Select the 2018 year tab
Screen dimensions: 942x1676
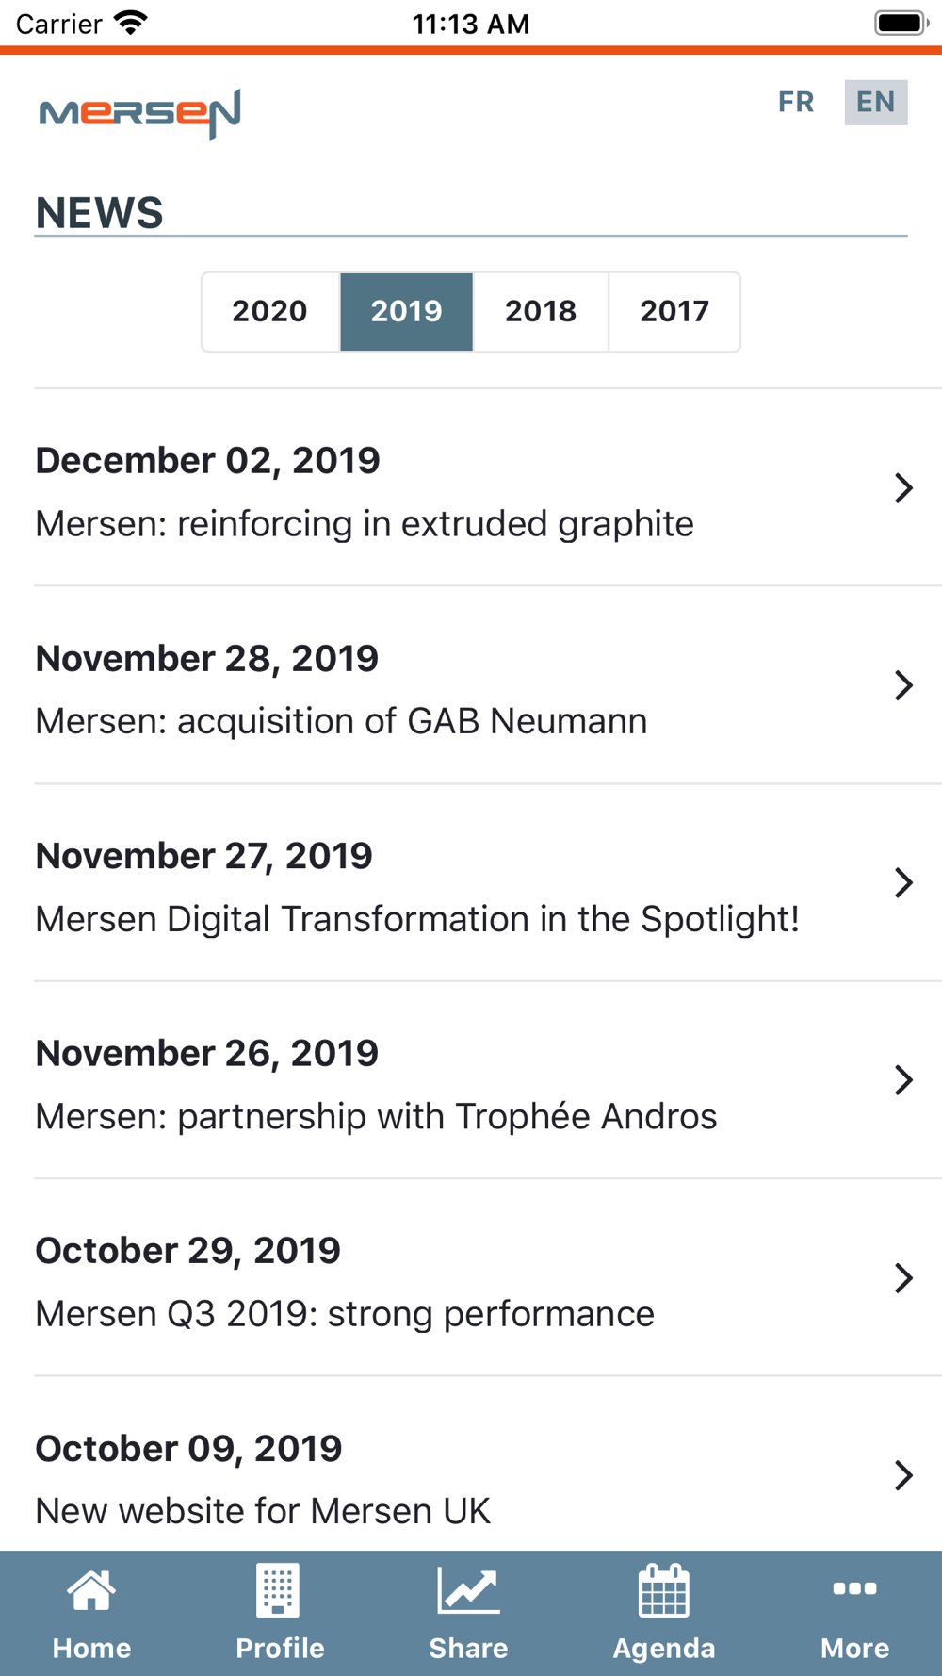(x=541, y=311)
